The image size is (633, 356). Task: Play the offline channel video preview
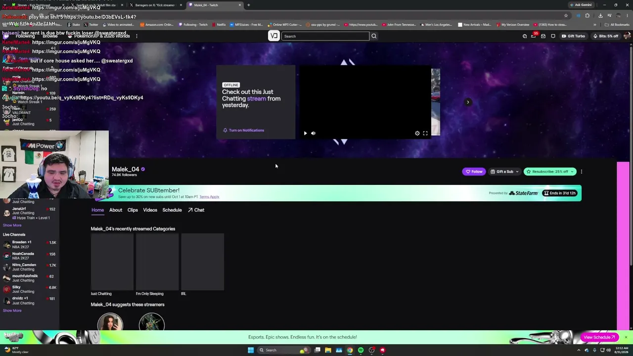click(x=305, y=133)
